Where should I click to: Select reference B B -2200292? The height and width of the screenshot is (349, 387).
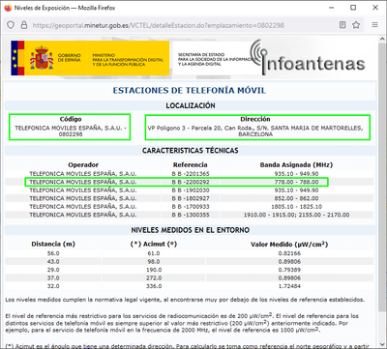tap(191, 182)
